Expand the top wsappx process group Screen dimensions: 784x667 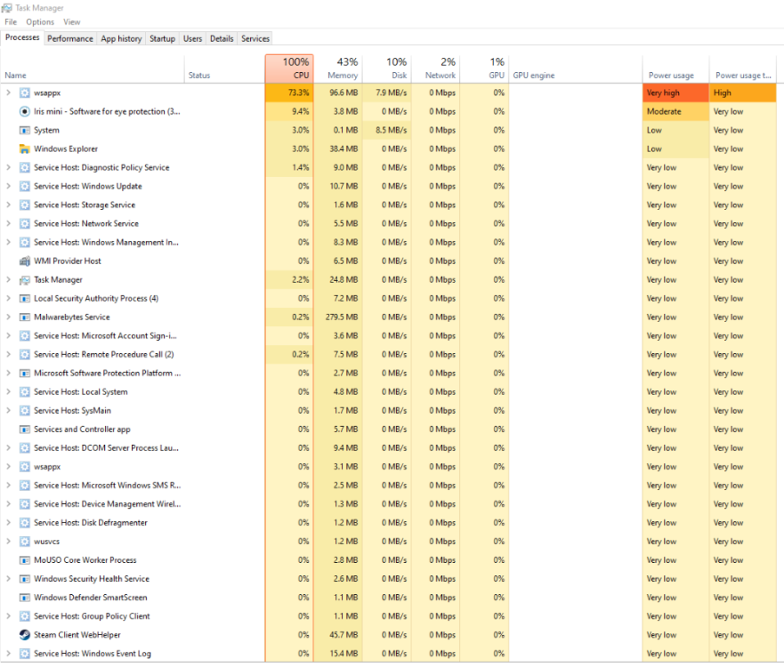point(8,92)
